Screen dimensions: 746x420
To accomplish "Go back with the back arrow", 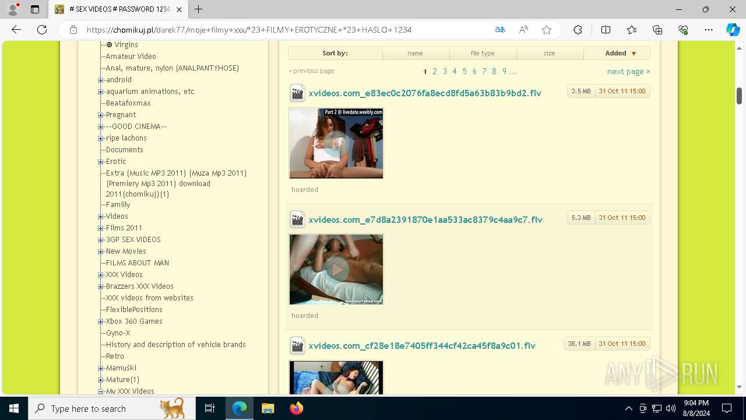I will [16, 30].
